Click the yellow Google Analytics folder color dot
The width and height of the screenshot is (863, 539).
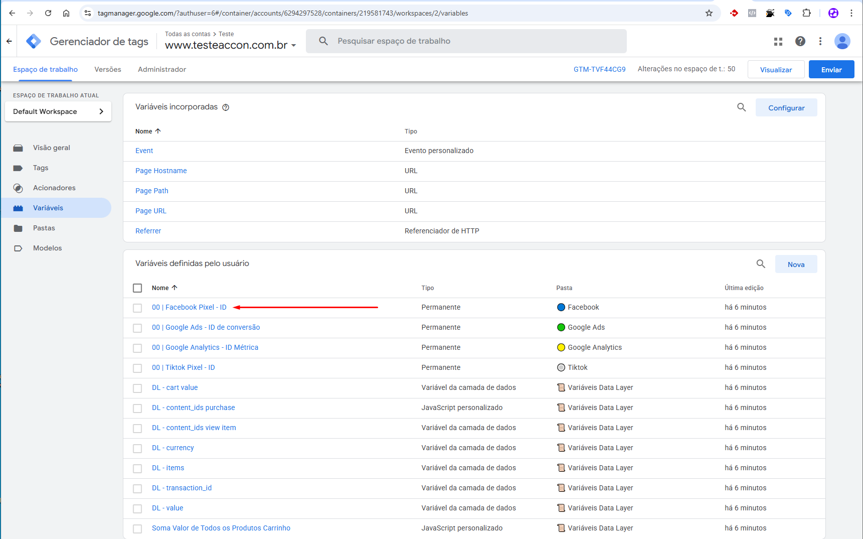pos(561,347)
